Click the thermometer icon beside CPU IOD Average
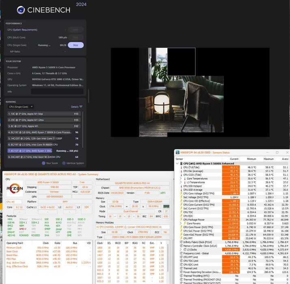290x284 pixels. click(181, 190)
